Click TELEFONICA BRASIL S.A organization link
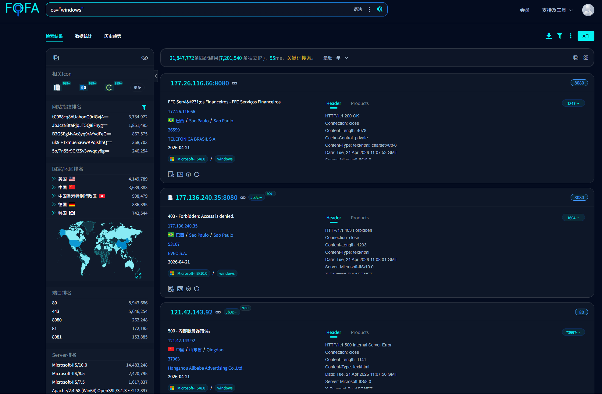Image resolution: width=602 pixels, height=394 pixels. tap(191, 139)
